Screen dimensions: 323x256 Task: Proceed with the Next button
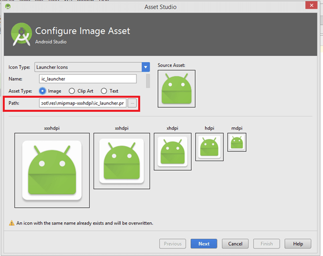[x=204, y=244]
